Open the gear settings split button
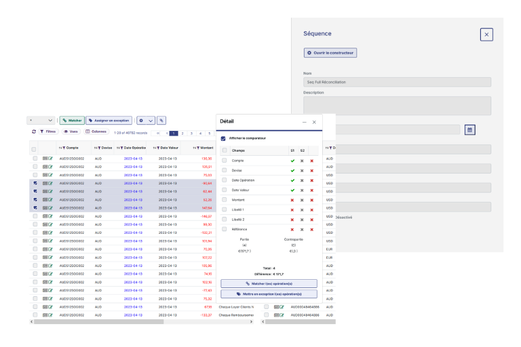Screen dimensions: 521x347 [142, 121]
